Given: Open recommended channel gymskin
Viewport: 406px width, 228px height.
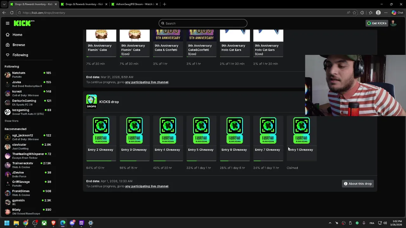Looking at the screenshot, I should [x=28, y=202].
